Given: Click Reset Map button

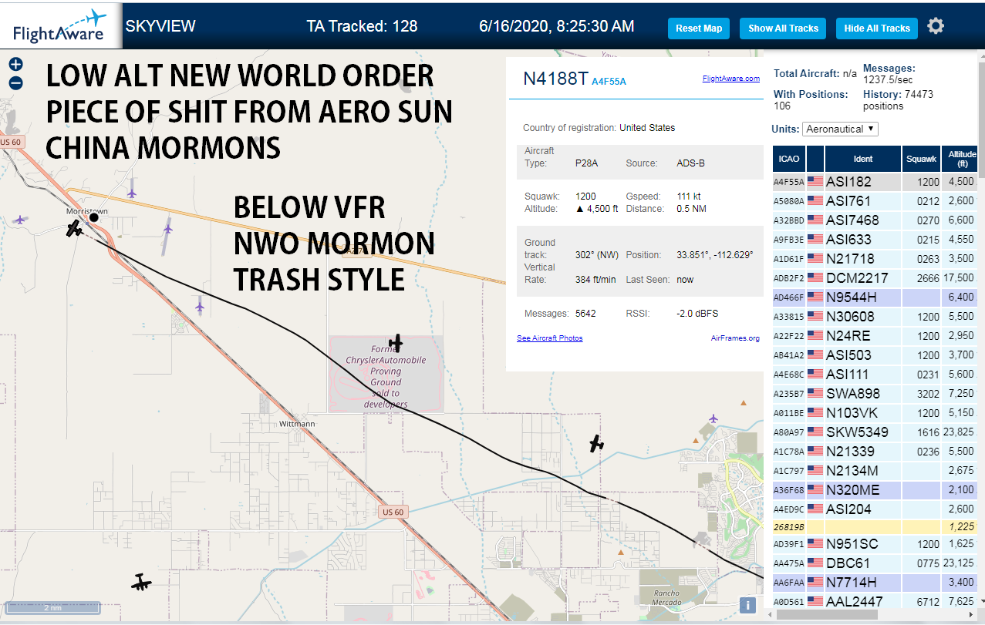Looking at the screenshot, I should [699, 29].
